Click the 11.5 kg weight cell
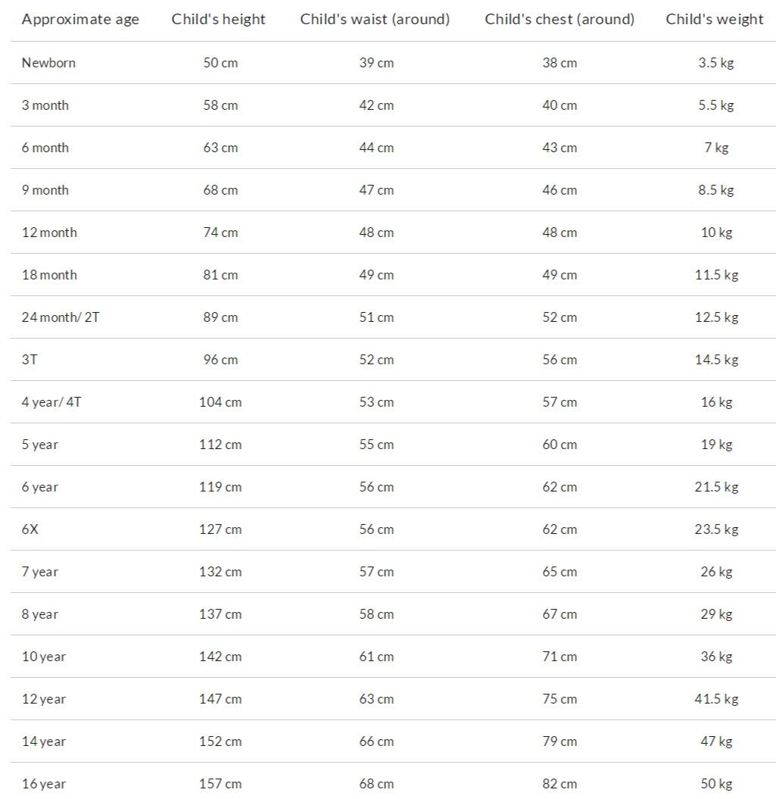 point(716,275)
